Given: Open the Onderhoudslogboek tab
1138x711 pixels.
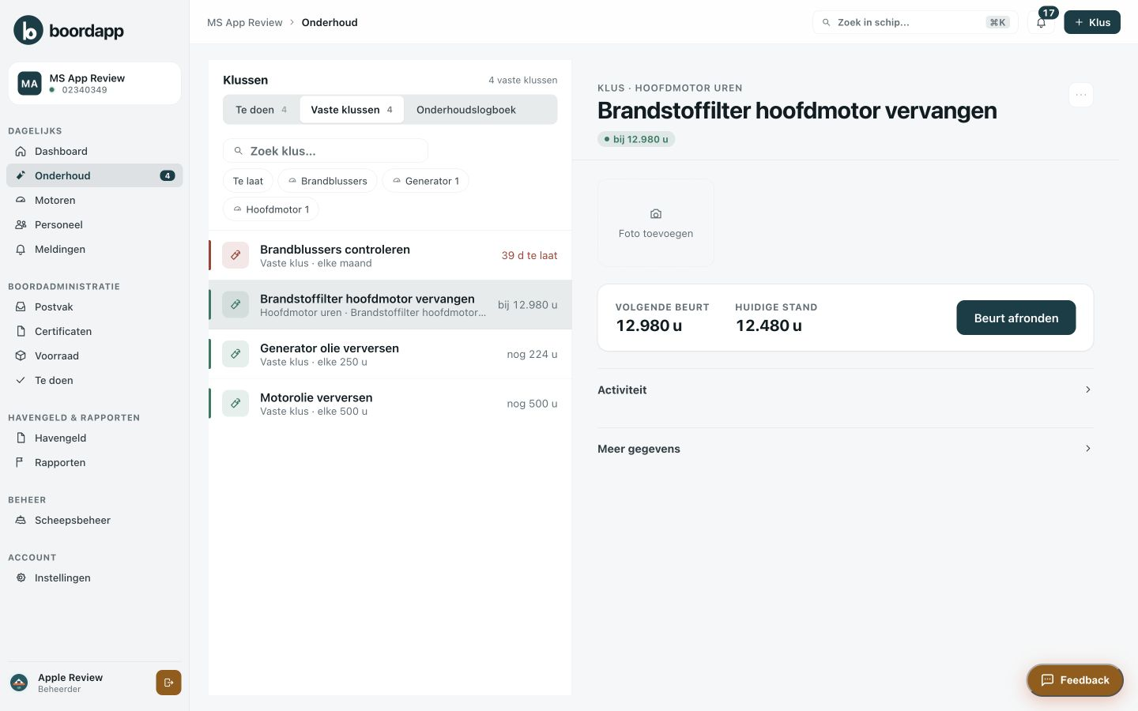Looking at the screenshot, I should (466, 110).
